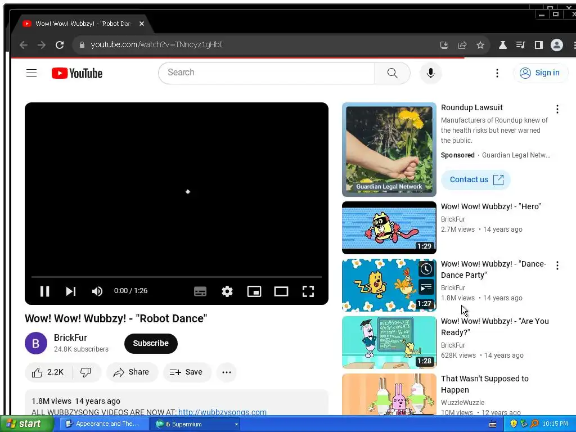Subscribe to BrickFur channel
The width and height of the screenshot is (576, 432).
tap(151, 343)
